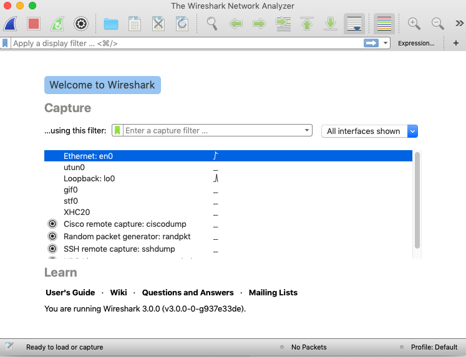This screenshot has width=466, height=357.
Task: Open capture file comments status icon
Action: [x=9, y=346]
